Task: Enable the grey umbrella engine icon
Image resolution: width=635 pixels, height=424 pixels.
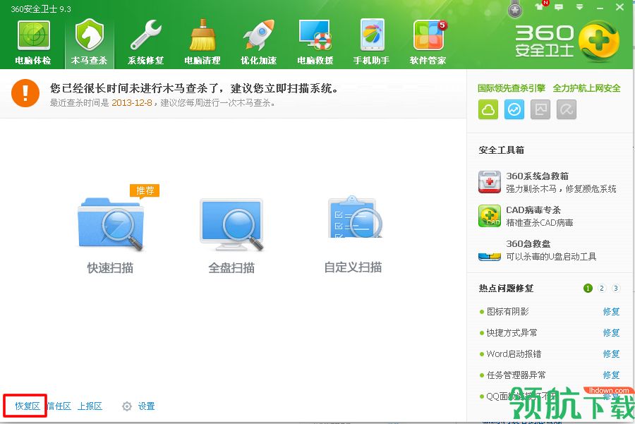Action: coord(567,109)
